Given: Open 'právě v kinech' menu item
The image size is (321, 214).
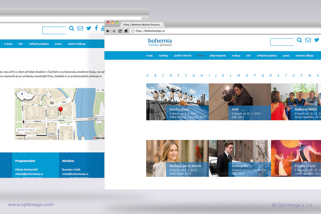Looking at the screenshot, I should pyautogui.click(x=183, y=56).
